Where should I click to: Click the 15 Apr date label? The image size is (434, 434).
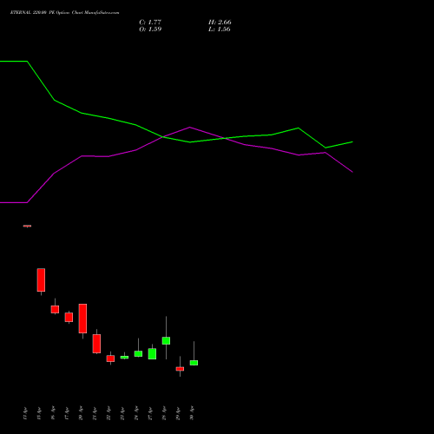(x=39, y=413)
